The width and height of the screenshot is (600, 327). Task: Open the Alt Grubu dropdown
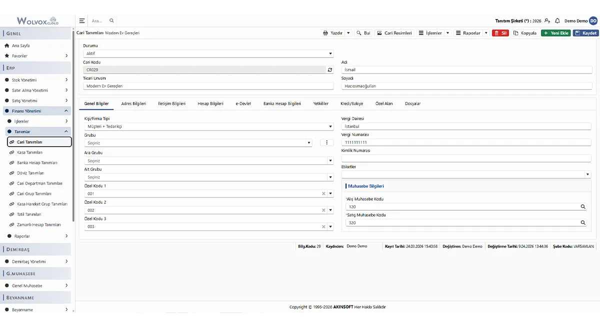coord(208,177)
